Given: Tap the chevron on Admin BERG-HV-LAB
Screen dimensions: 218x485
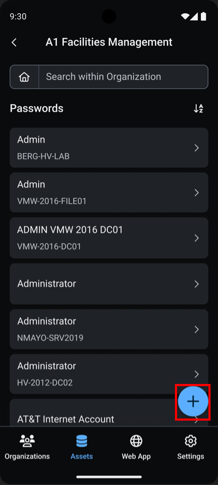Looking at the screenshot, I should coord(196,148).
